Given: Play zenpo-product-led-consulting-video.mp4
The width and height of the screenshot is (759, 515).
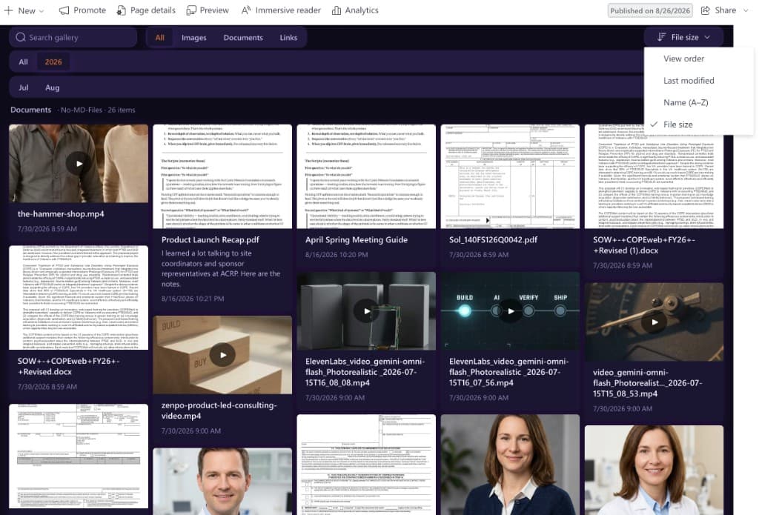Looking at the screenshot, I should [x=222, y=355].
